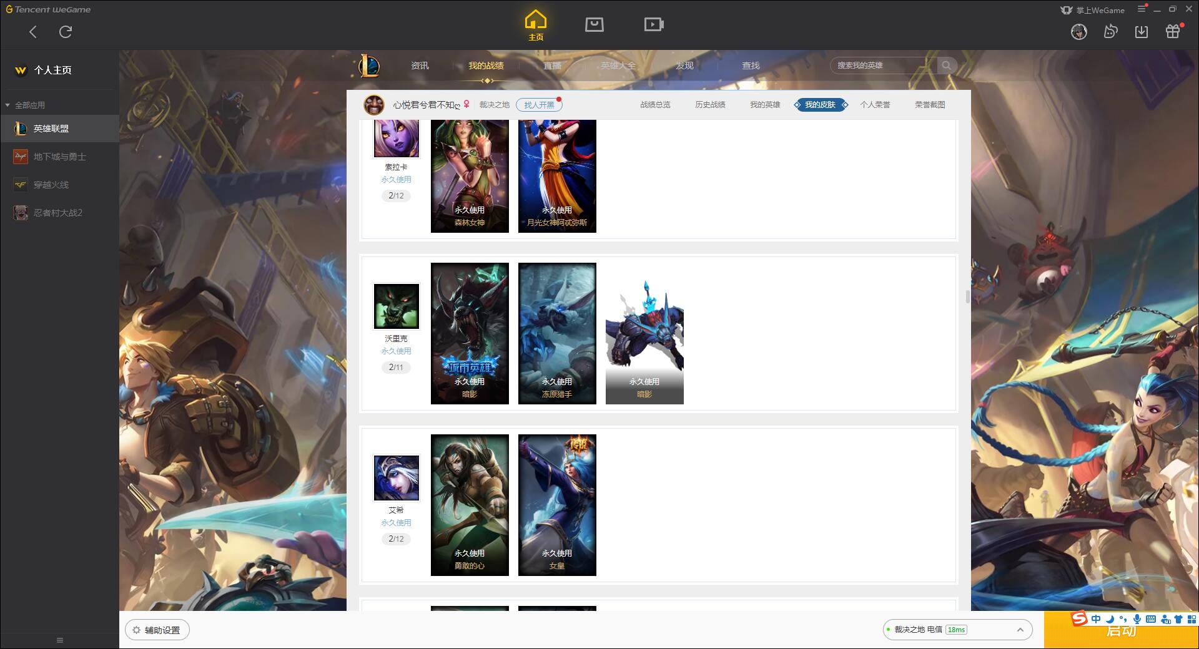Image resolution: width=1199 pixels, height=649 pixels.
Task: Open the main menu hamburger icon
Action: pos(1141,9)
